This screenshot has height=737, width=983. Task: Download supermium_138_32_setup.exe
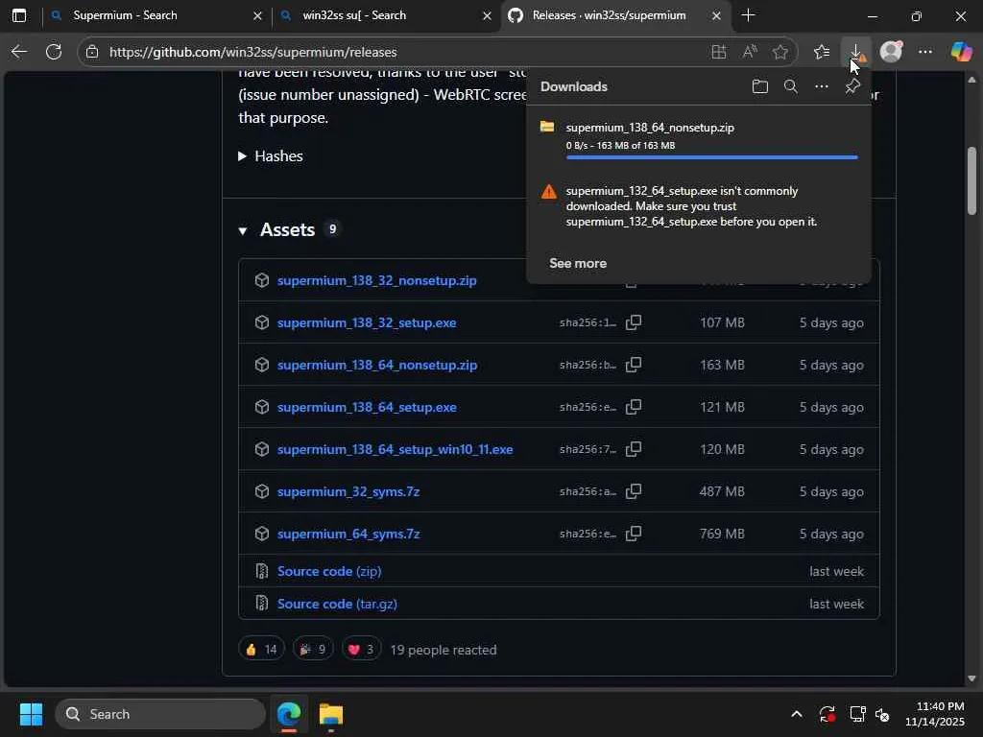coord(367,322)
